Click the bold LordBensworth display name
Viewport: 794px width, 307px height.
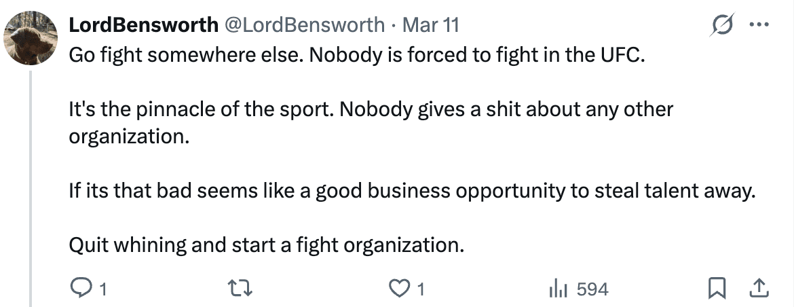pyautogui.click(x=142, y=26)
